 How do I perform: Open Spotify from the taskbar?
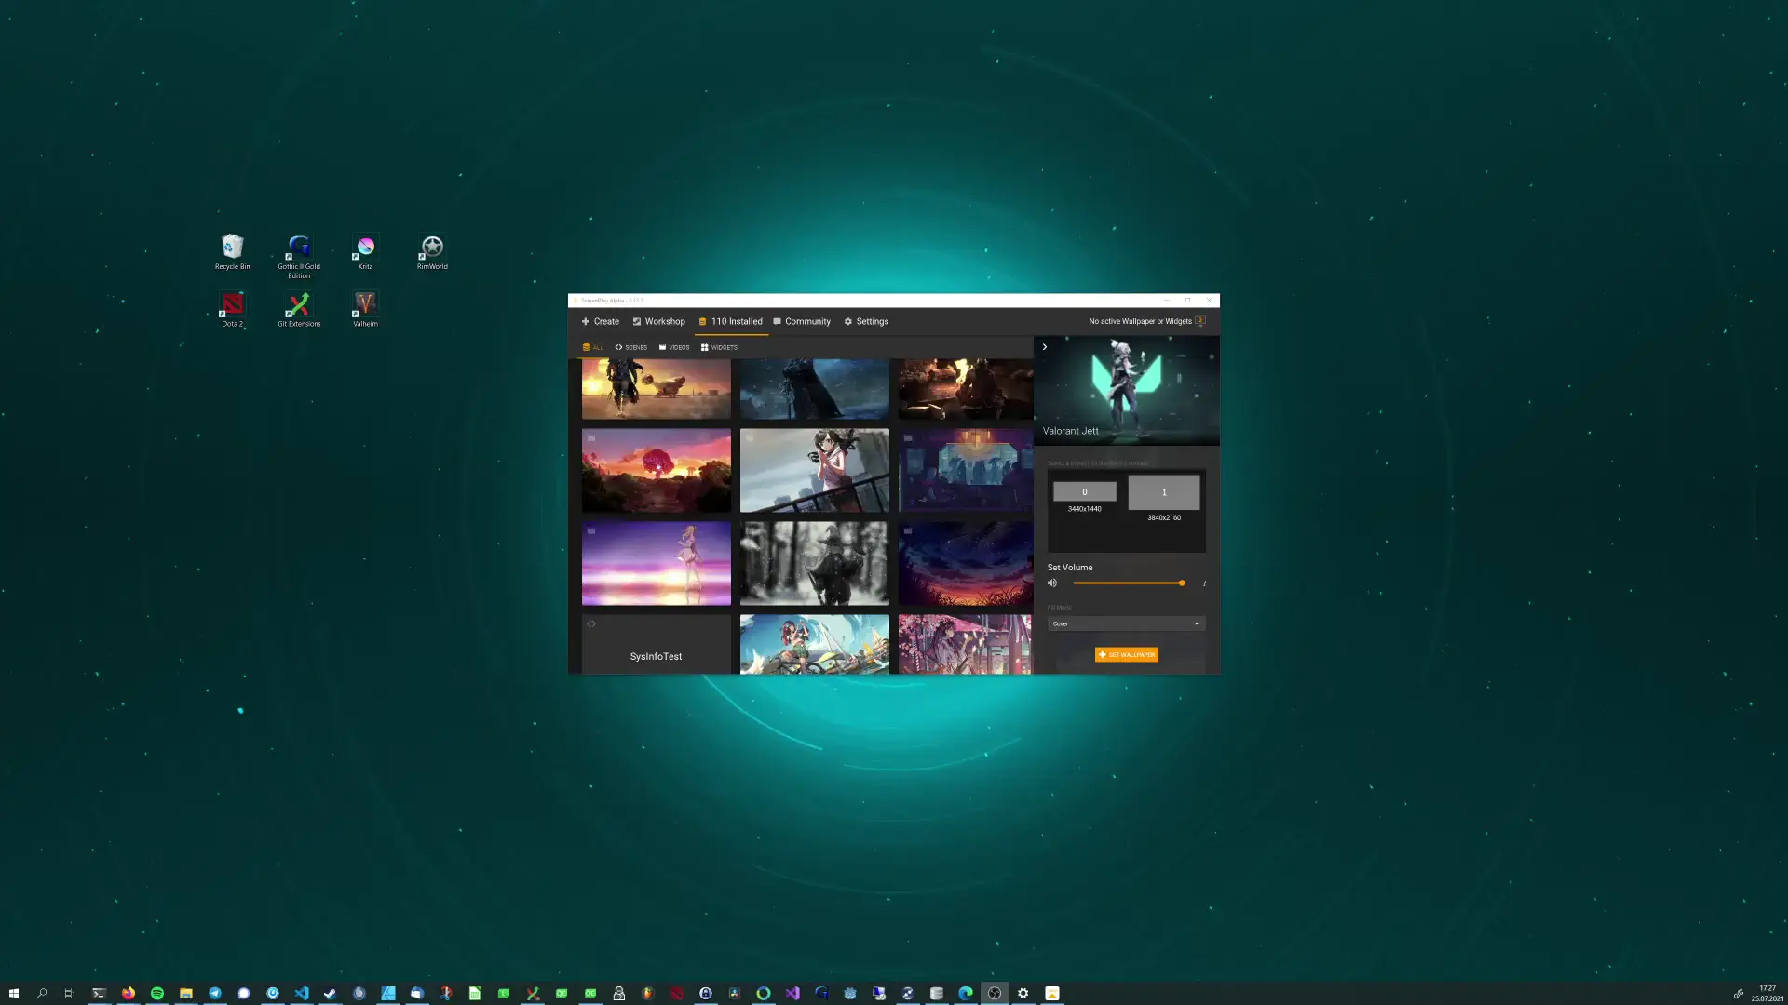click(x=157, y=993)
